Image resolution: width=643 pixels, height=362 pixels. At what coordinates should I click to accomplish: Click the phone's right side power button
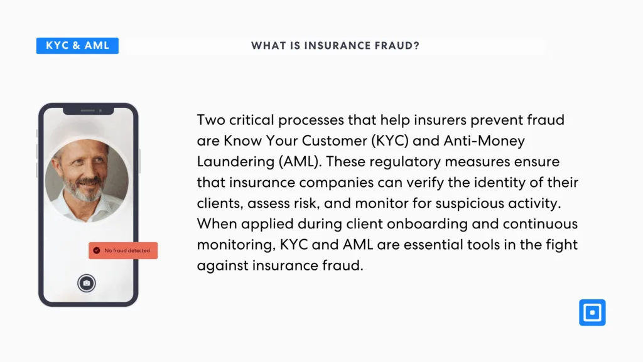click(x=139, y=161)
